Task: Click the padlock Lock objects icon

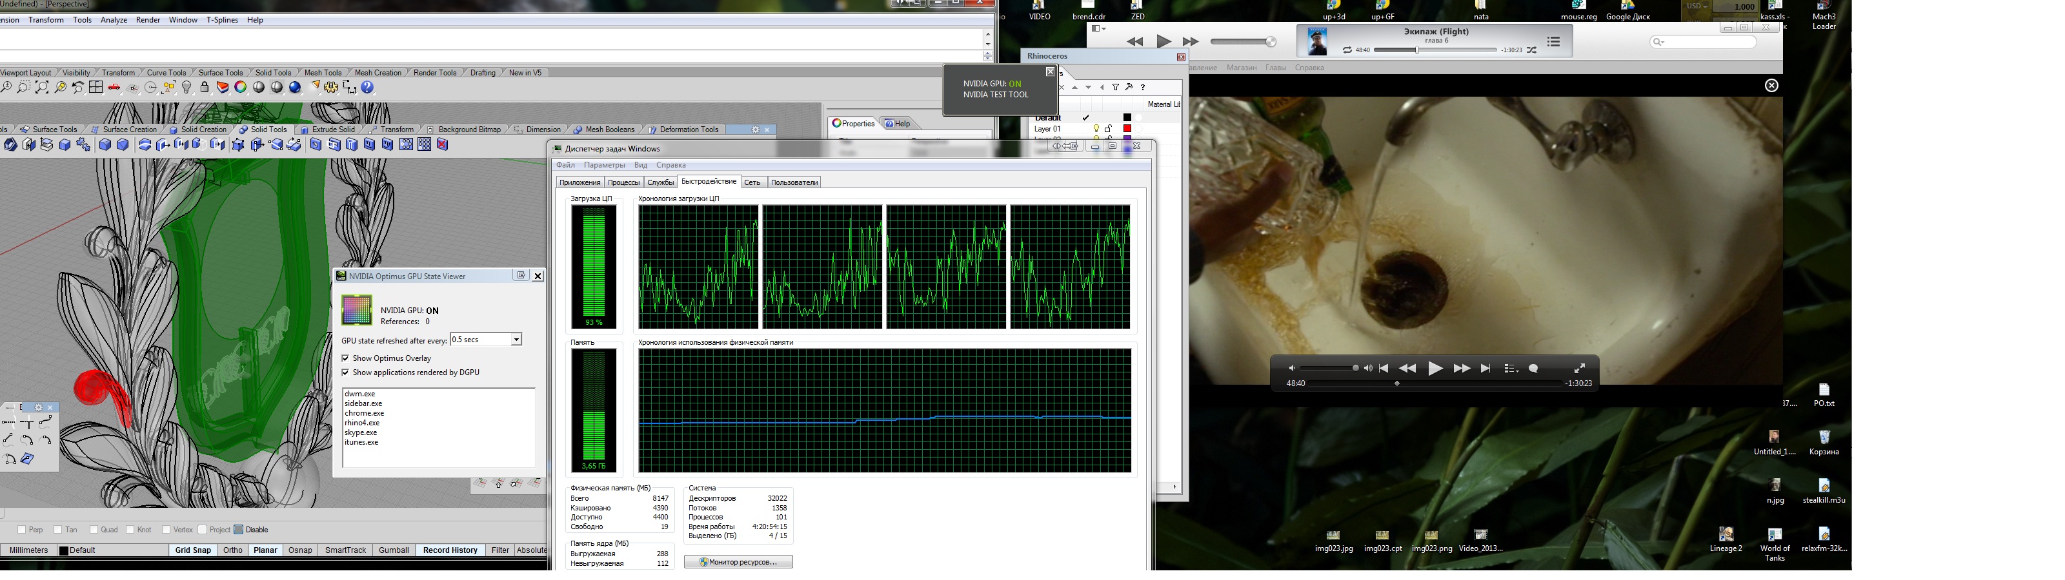Action: pyautogui.click(x=205, y=87)
